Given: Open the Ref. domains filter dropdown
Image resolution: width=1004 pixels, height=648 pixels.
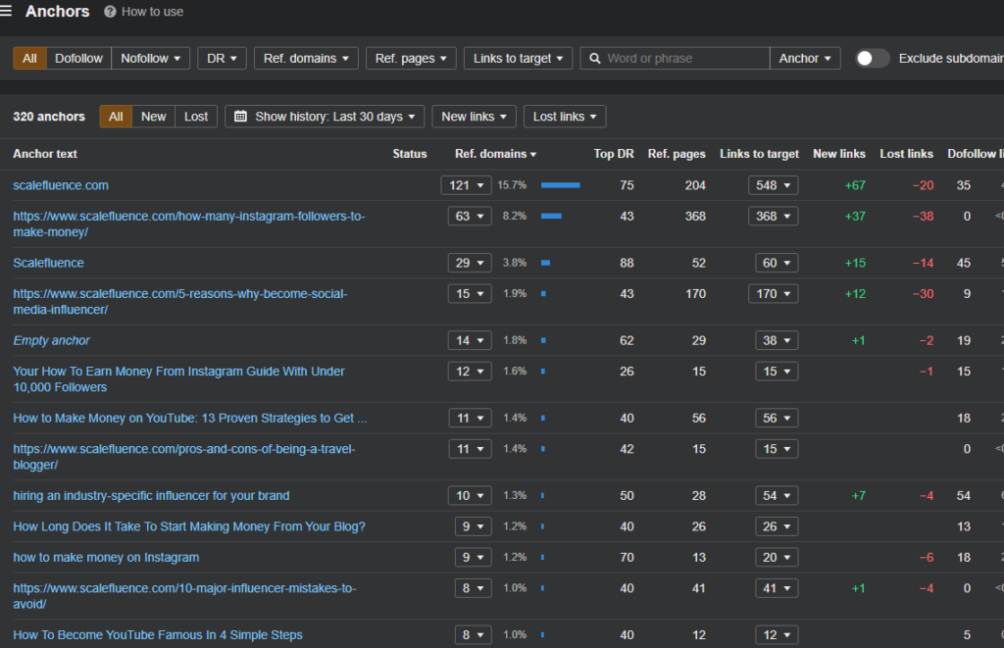Looking at the screenshot, I should (306, 58).
